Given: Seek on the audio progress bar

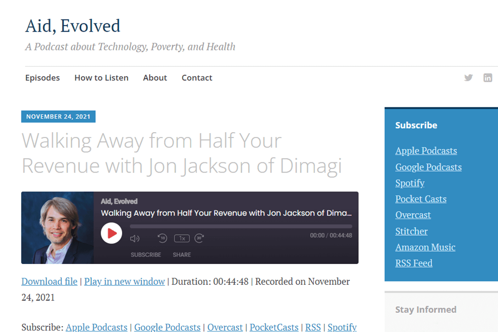Looking at the screenshot, I should pos(241,227).
